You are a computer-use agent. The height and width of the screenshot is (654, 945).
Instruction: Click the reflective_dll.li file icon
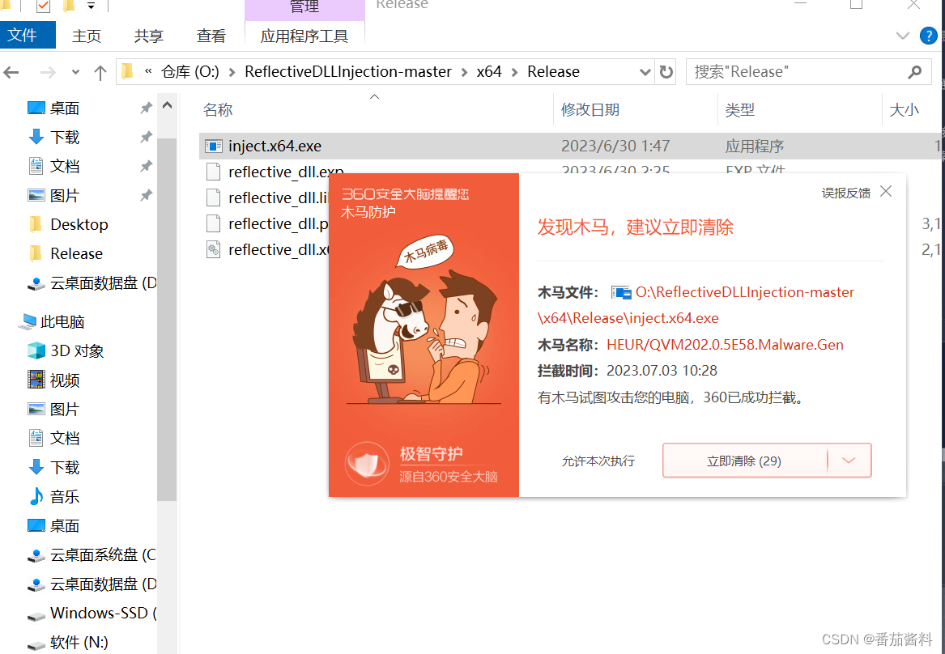(213, 197)
